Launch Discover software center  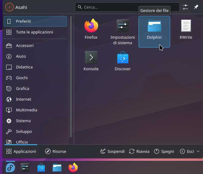pyautogui.click(x=123, y=61)
